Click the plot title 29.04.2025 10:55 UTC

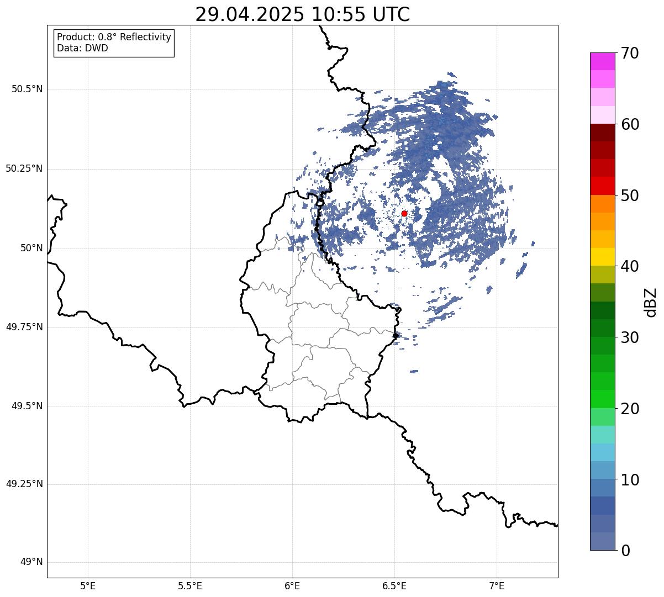pos(303,14)
